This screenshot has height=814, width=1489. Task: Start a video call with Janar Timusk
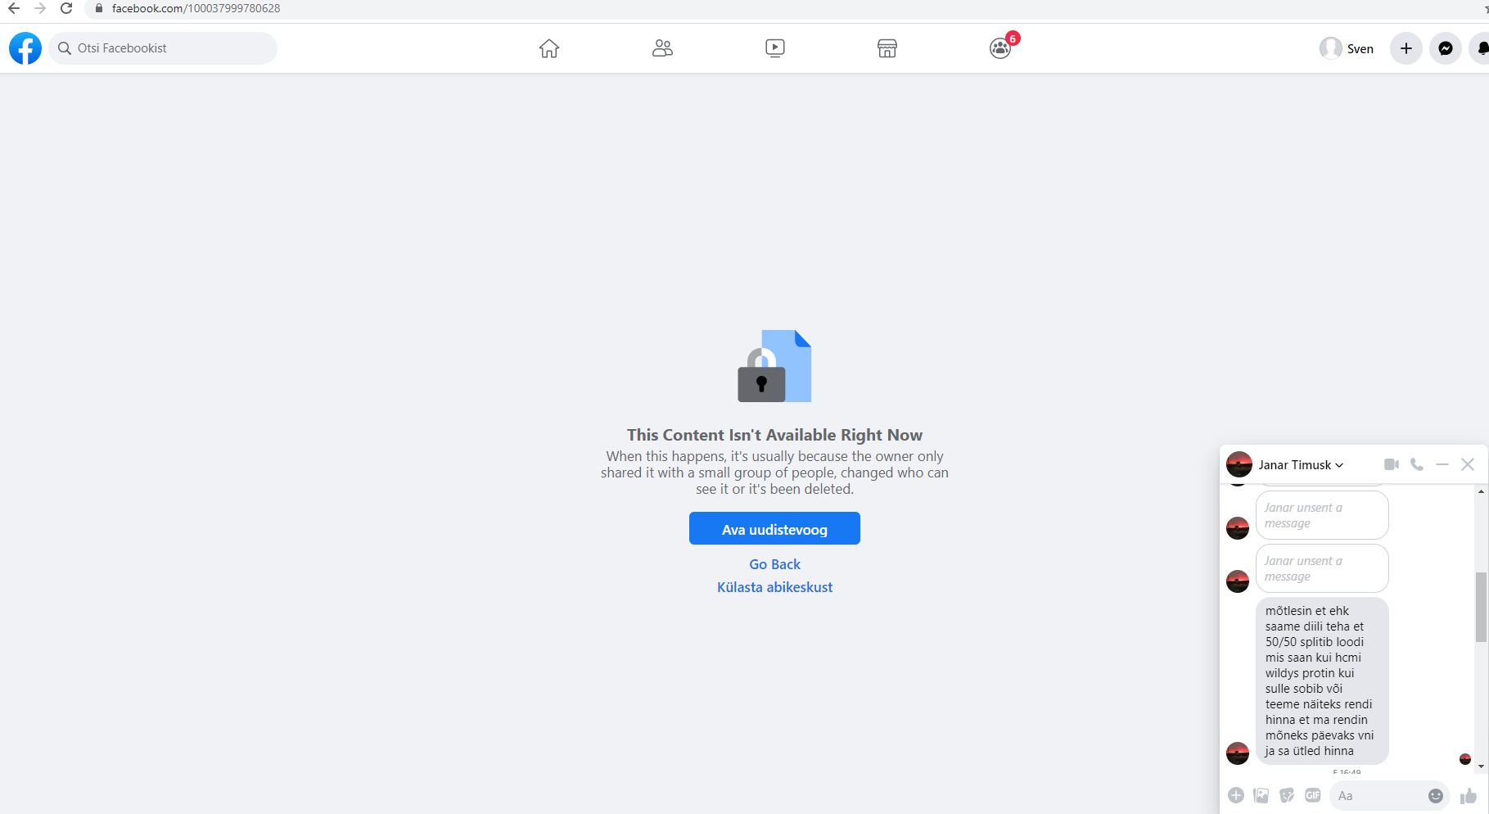point(1392,464)
